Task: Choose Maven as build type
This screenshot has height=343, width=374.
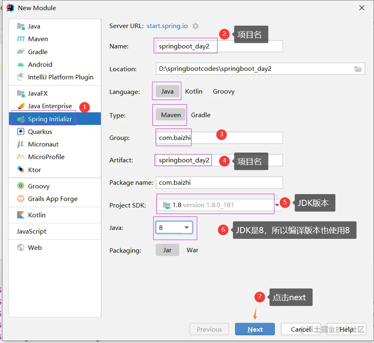Action: tap(171, 115)
